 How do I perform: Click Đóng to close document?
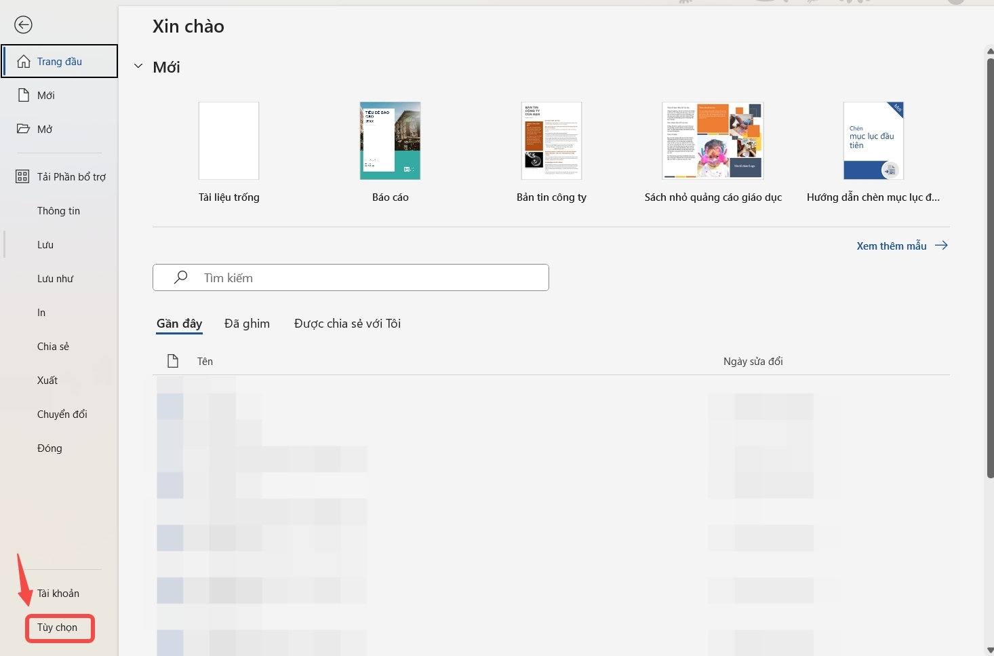pyautogui.click(x=49, y=448)
